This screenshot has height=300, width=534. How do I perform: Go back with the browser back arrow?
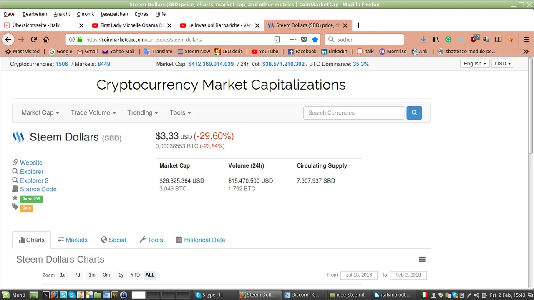[x=8, y=40]
